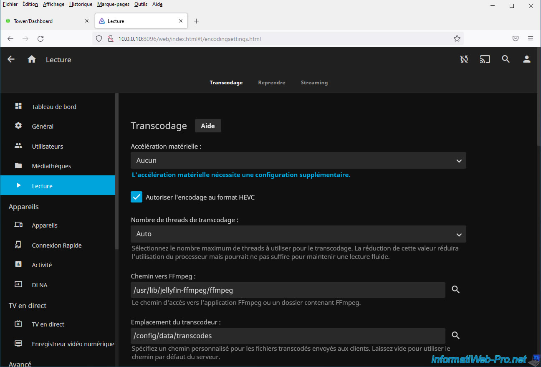Reload the page in the browser
The image size is (541, 367).
click(x=40, y=38)
